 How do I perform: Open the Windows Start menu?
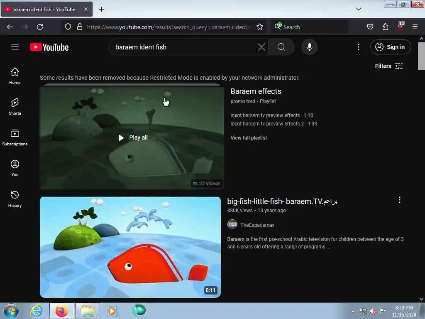click(x=11, y=311)
